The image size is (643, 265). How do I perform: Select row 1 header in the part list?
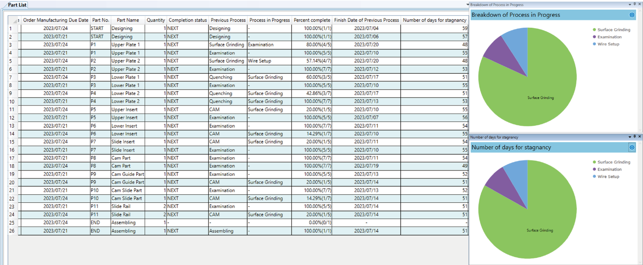pyautogui.click(x=13, y=28)
